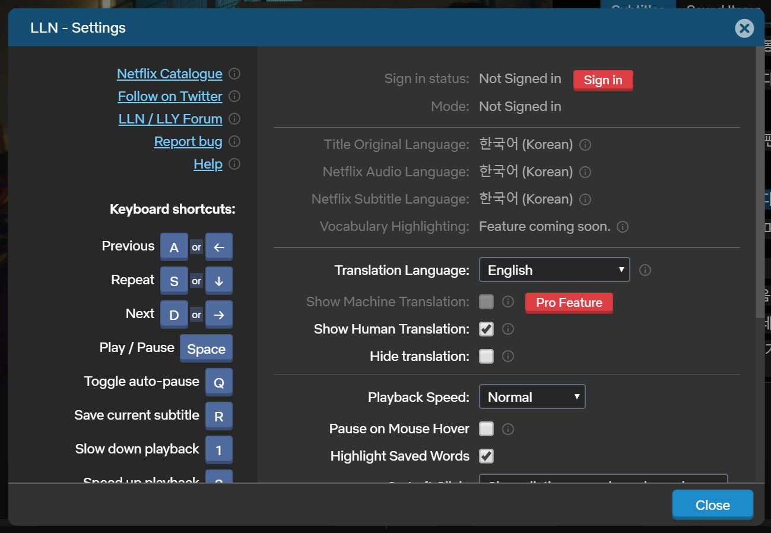Open the Translation Language dropdown
Viewport: 771px width, 533px height.
coord(554,270)
